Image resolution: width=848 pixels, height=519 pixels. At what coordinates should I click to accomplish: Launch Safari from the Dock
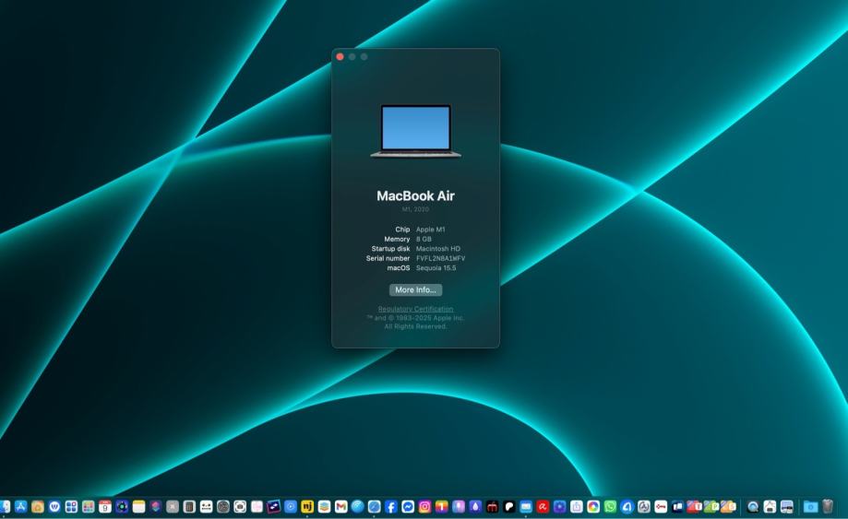tap(375, 507)
